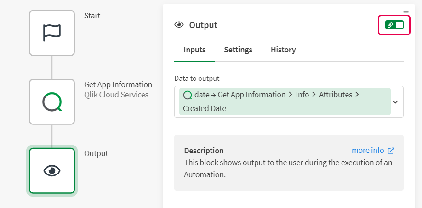Open the History tab

tap(283, 50)
